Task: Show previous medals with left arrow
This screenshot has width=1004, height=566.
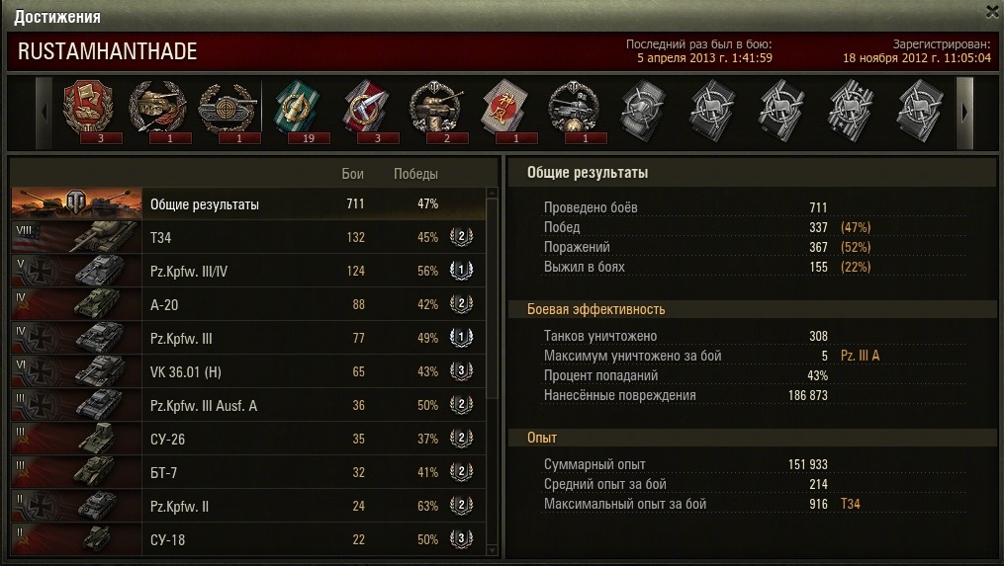Action: [x=45, y=113]
